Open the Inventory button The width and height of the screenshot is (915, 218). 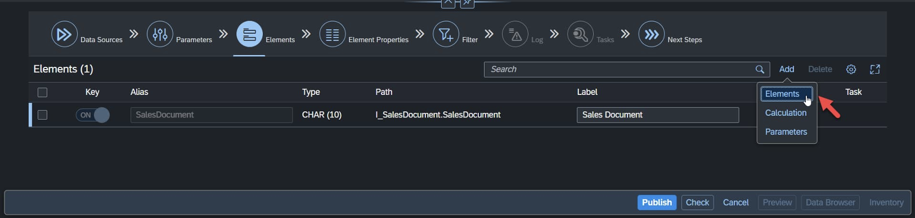click(886, 202)
